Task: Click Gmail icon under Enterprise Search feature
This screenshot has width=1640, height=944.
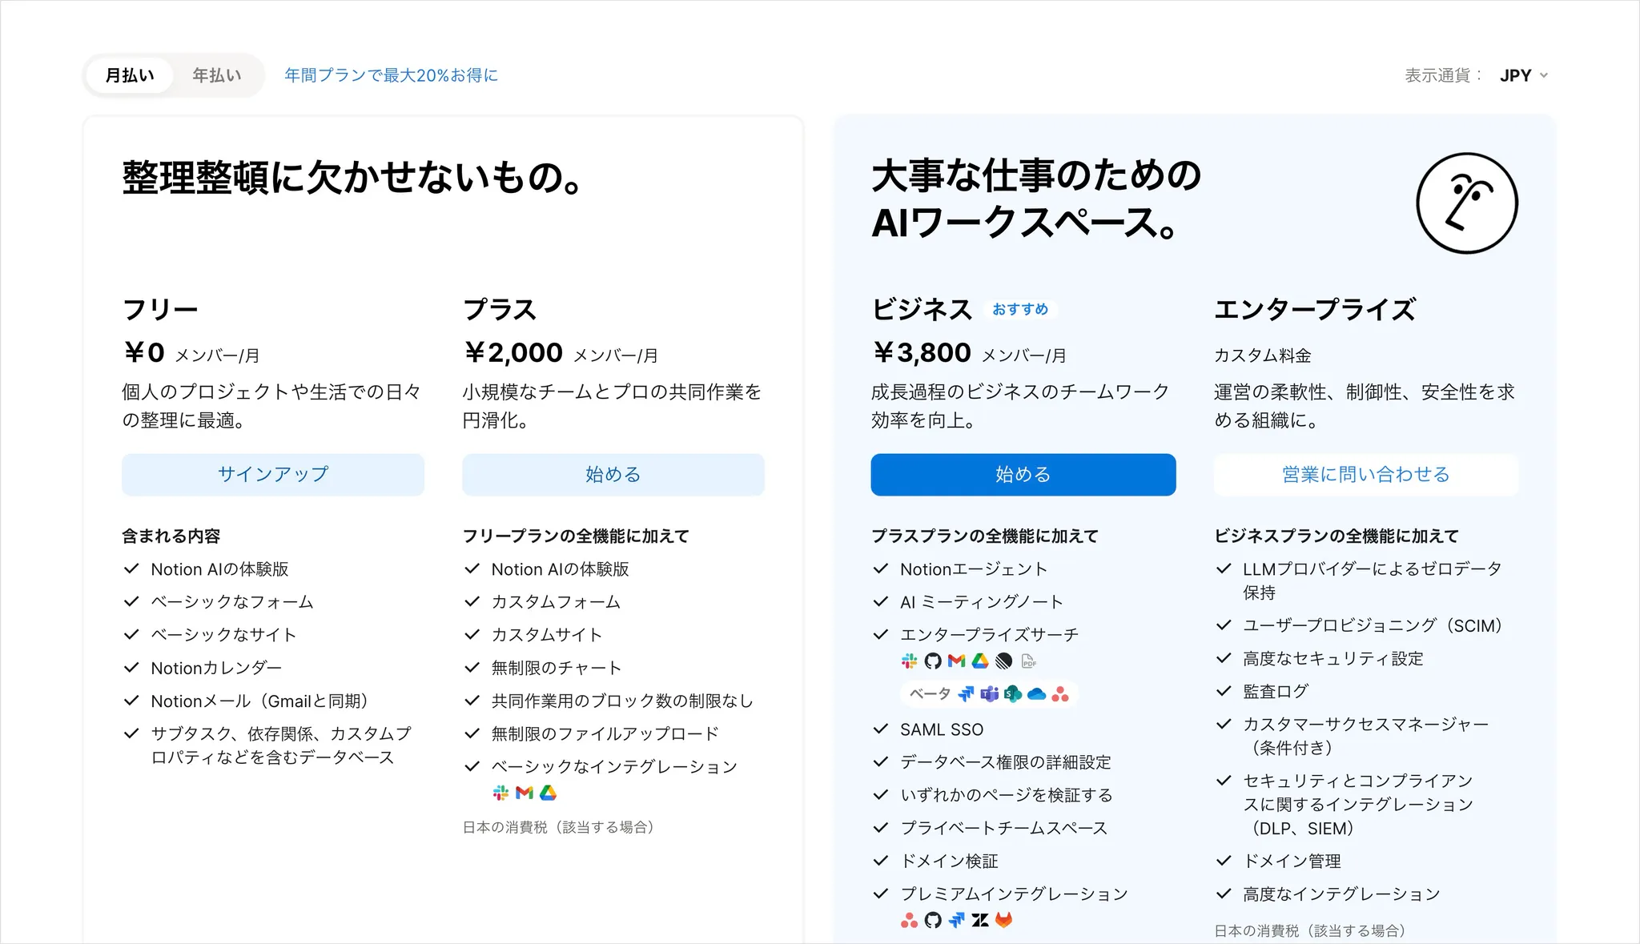Action: (x=956, y=661)
